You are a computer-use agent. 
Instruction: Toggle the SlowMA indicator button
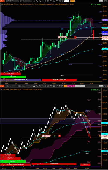click(x=66, y=1)
